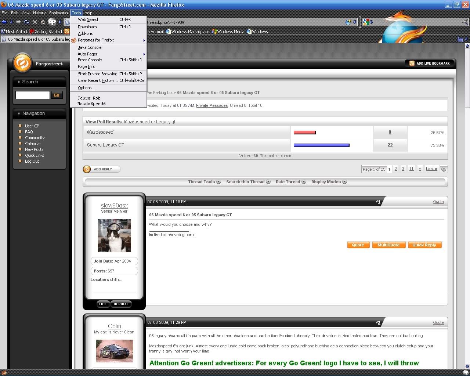The width and height of the screenshot is (470, 376).
Task: Click the sidebar Search text field
Action: (32, 95)
